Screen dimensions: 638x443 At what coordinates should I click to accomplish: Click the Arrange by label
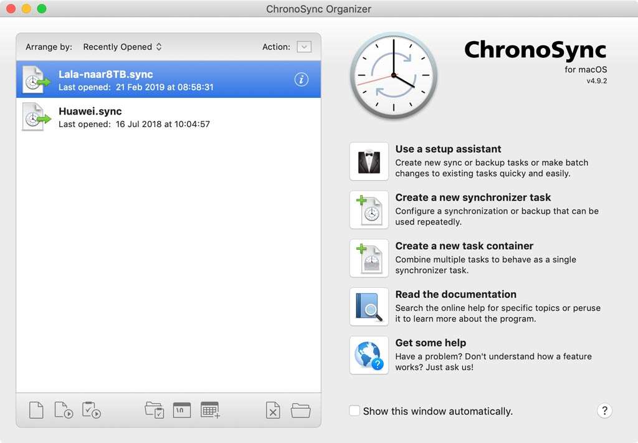[49, 47]
